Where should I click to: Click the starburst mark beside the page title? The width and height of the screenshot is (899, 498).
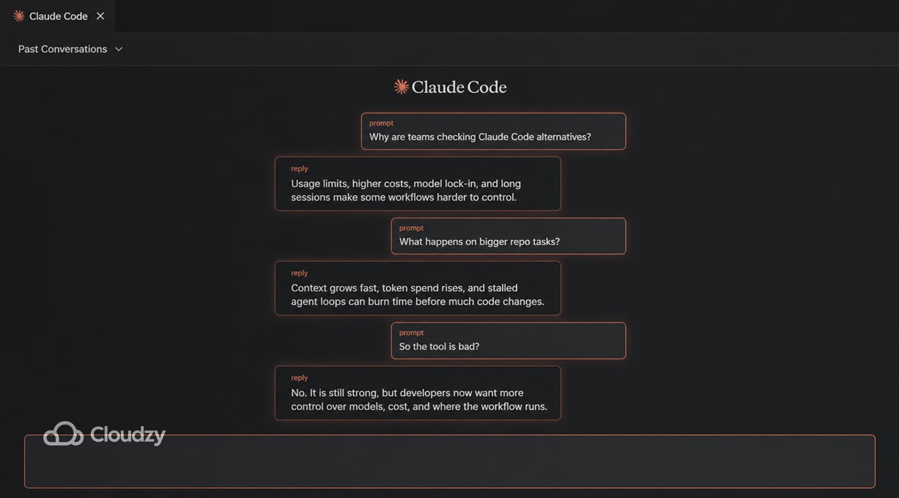pyautogui.click(x=401, y=87)
